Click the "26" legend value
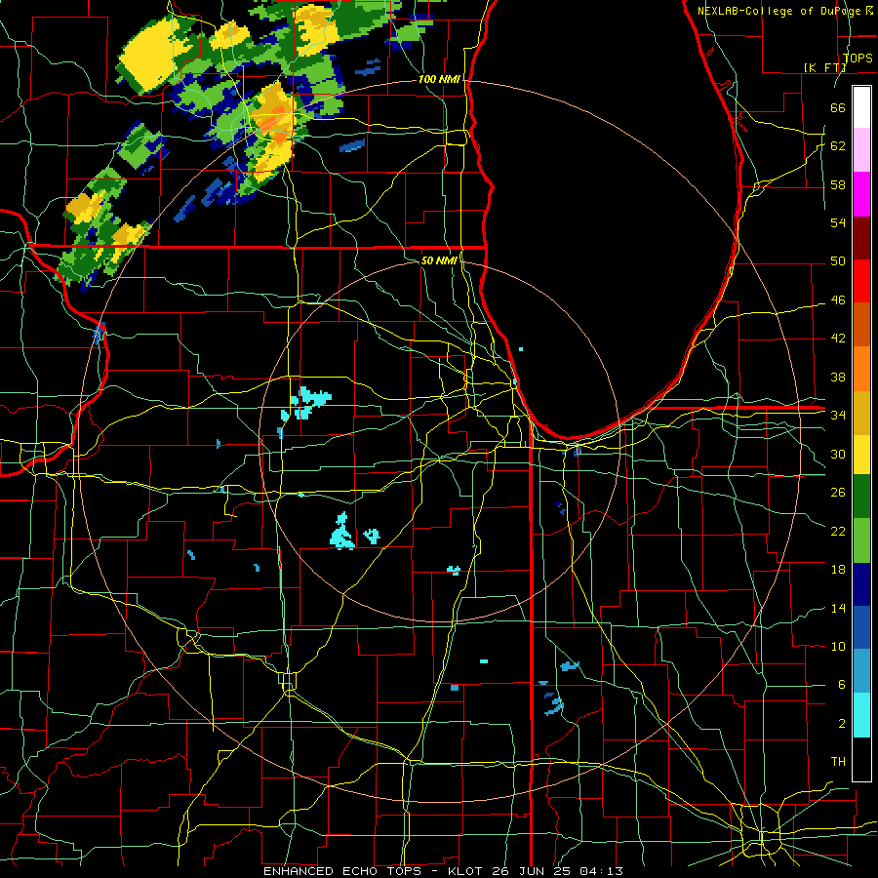 point(838,493)
